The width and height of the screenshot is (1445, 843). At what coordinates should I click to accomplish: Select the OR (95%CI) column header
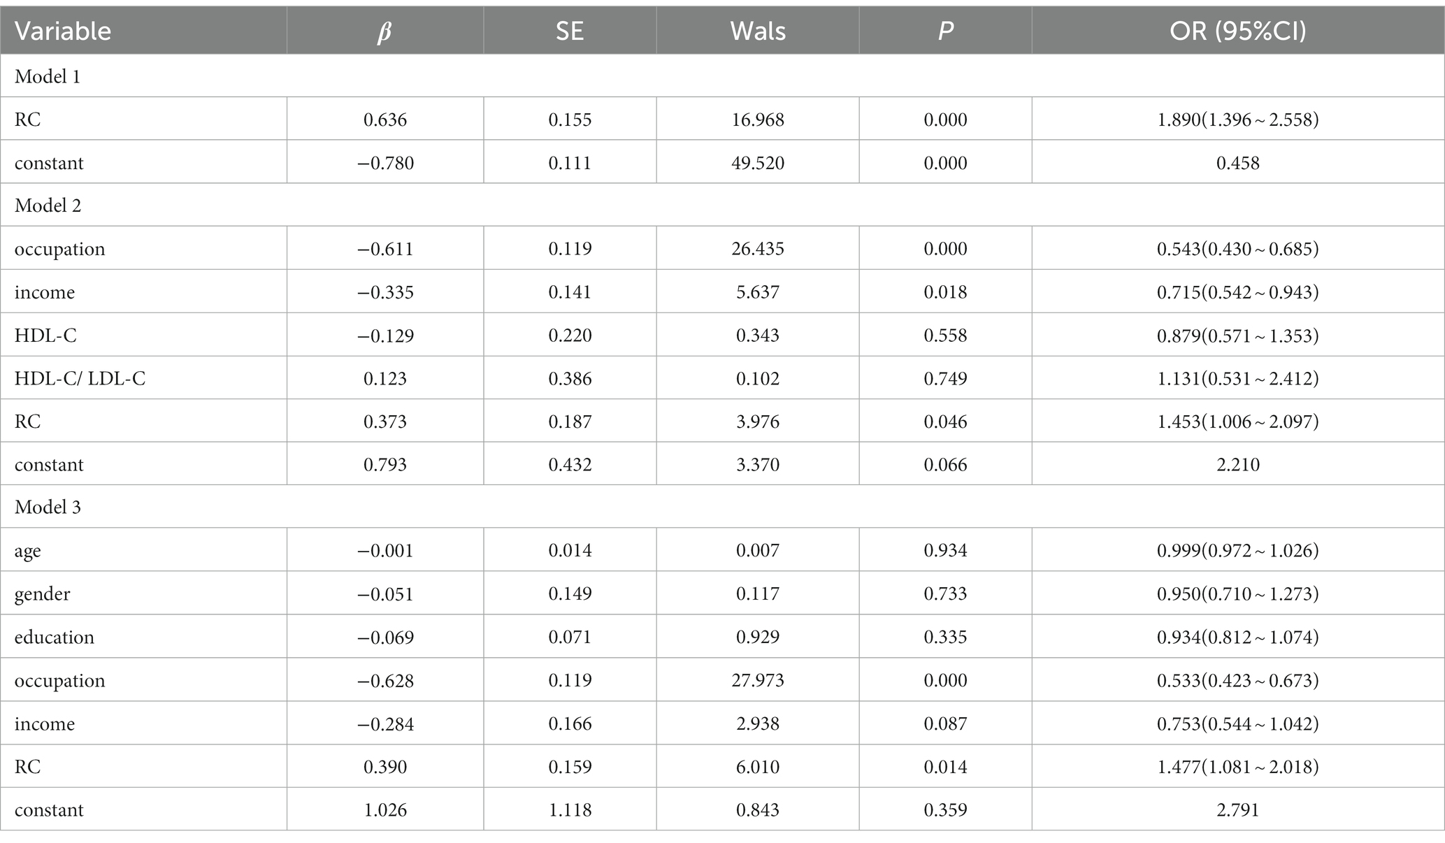[x=1238, y=31]
